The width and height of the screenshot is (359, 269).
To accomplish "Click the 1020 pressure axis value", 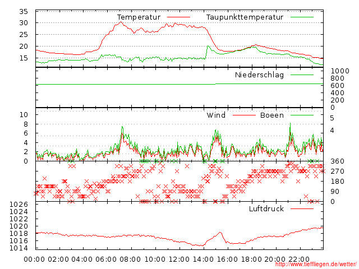I will point(19,226).
